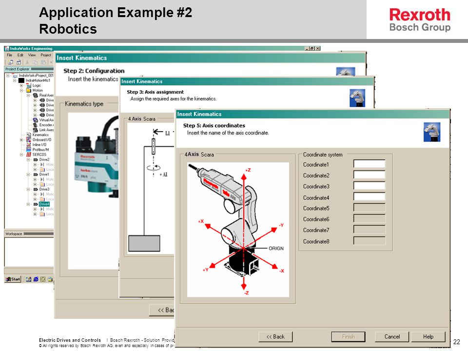Click the disabled Coordinate8 field

[x=369, y=241]
